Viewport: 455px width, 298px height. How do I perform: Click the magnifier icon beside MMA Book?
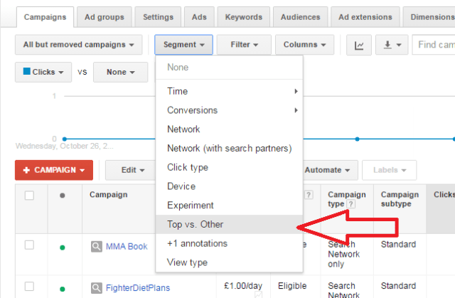click(96, 246)
